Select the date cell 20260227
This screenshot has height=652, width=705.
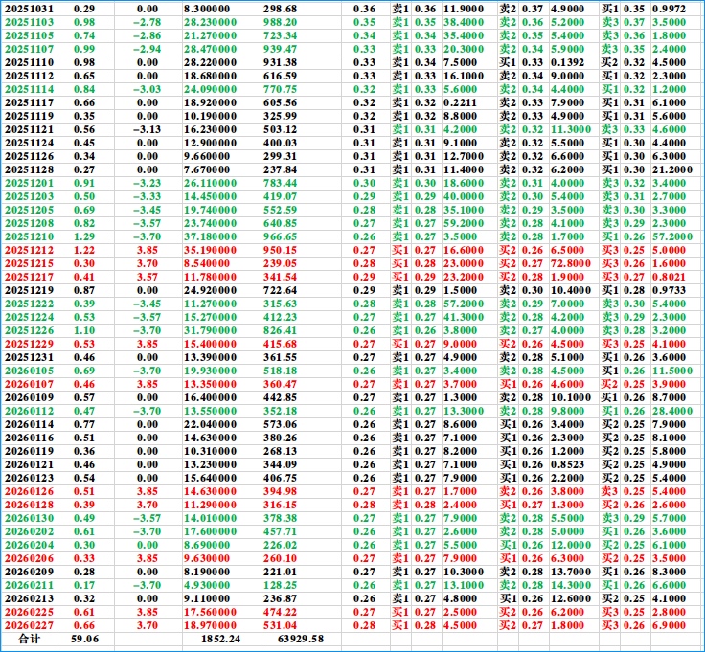click(29, 626)
